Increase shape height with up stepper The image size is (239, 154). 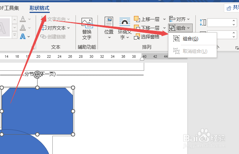pyautogui.click(x=234, y=21)
